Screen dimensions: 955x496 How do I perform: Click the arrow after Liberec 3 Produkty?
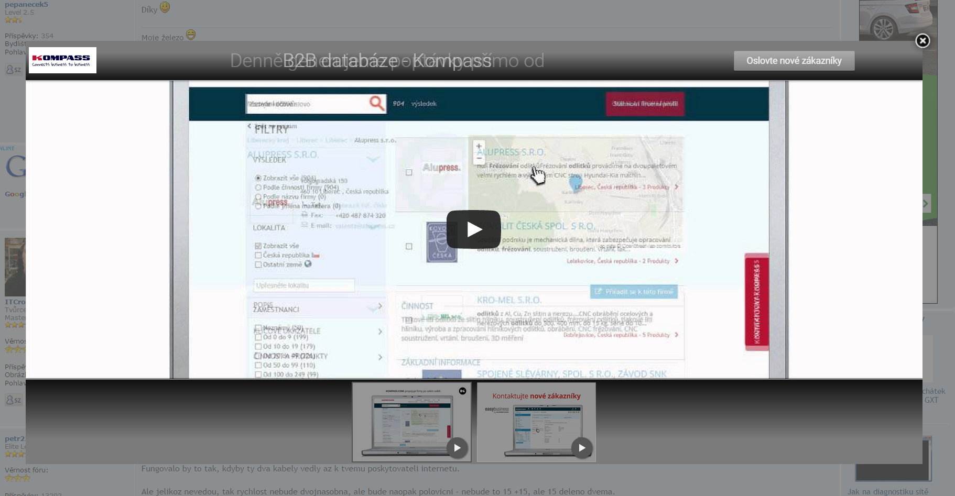pyautogui.click(x=677, y=187)
